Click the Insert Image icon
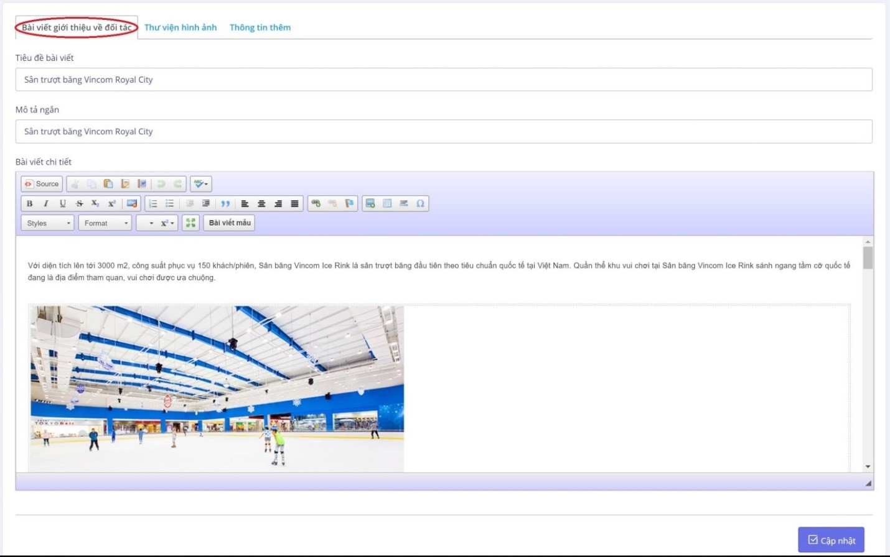This screenshot has height=557, width=890. pyautogui.click(x=370, y=204)
